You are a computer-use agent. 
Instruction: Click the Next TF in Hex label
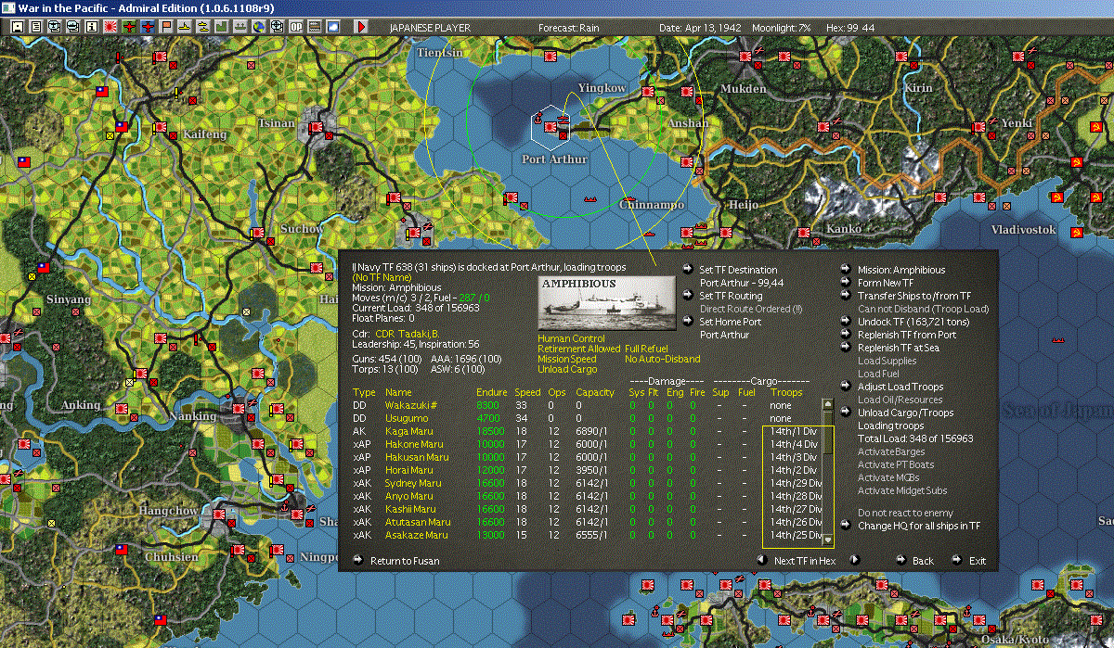[x=806, y=561]
